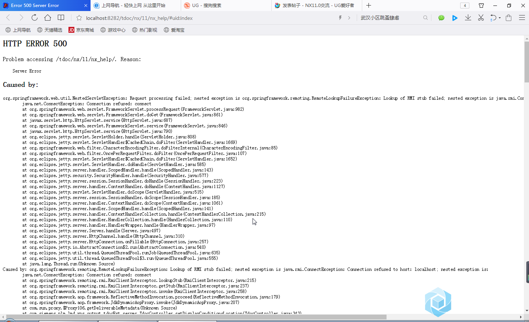Image resolution: width=529 pixels, height=322 pixels.
Task: Click the lightning speed mode icon
Action: [340, 18]
